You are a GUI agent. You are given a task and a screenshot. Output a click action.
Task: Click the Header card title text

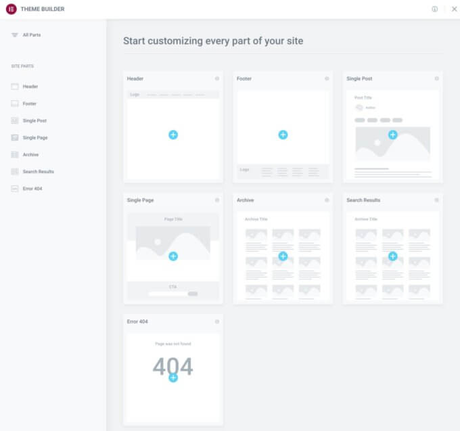pyautogui.click(x=135, y=78)
